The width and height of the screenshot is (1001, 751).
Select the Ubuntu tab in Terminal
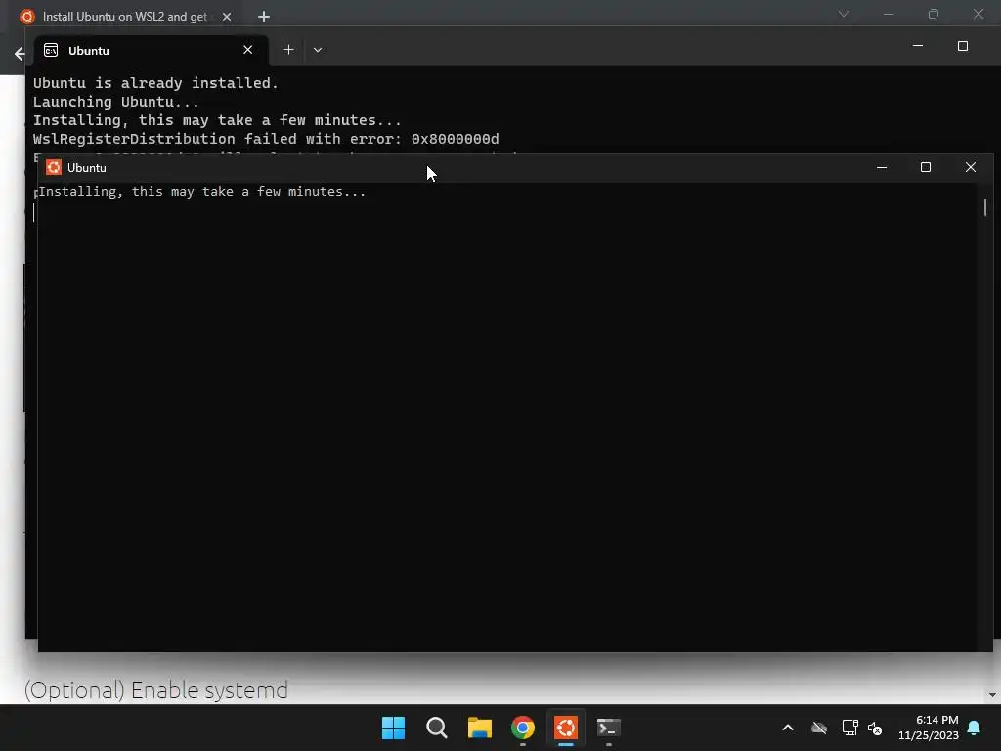152,51
